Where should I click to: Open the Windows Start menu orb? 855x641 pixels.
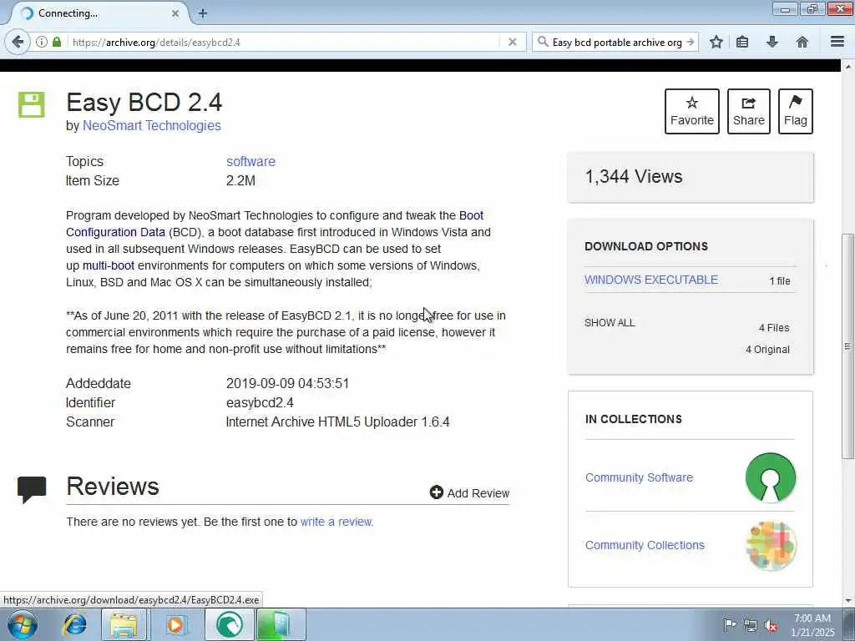click(23, 624)
